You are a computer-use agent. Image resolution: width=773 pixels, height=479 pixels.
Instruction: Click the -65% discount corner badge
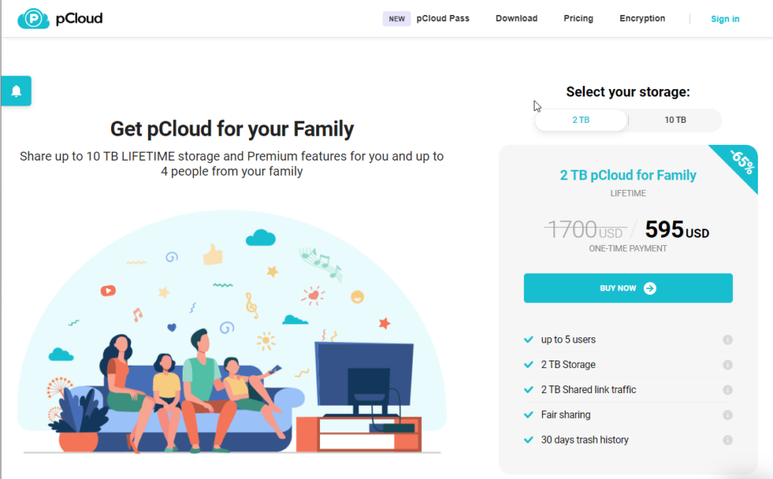pos(741,163)
